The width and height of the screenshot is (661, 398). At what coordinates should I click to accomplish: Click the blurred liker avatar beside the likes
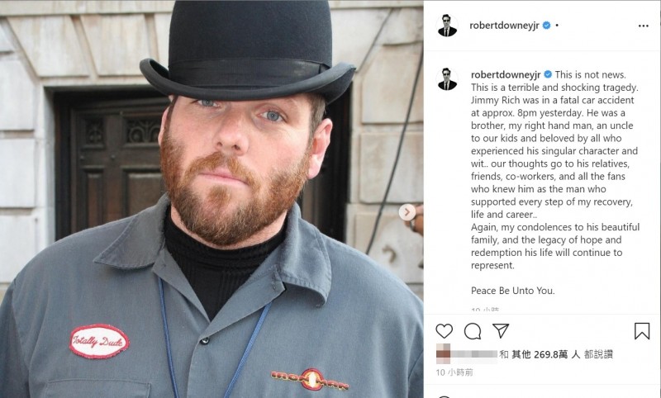click(443, 353)
